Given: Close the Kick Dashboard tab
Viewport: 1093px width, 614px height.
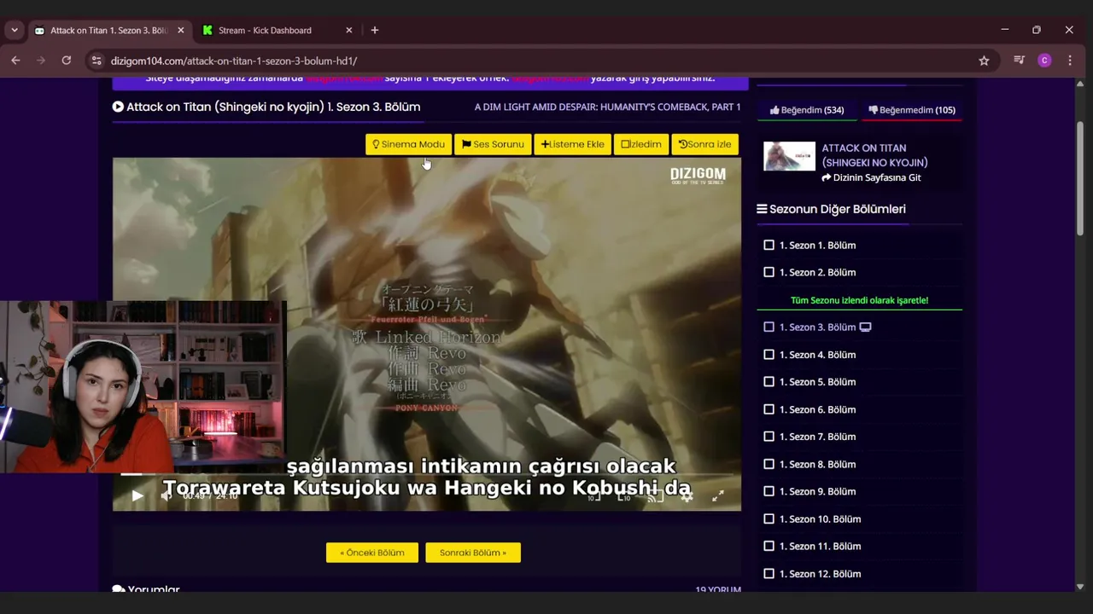Looking at the screenshot, I should pos(348,30).
